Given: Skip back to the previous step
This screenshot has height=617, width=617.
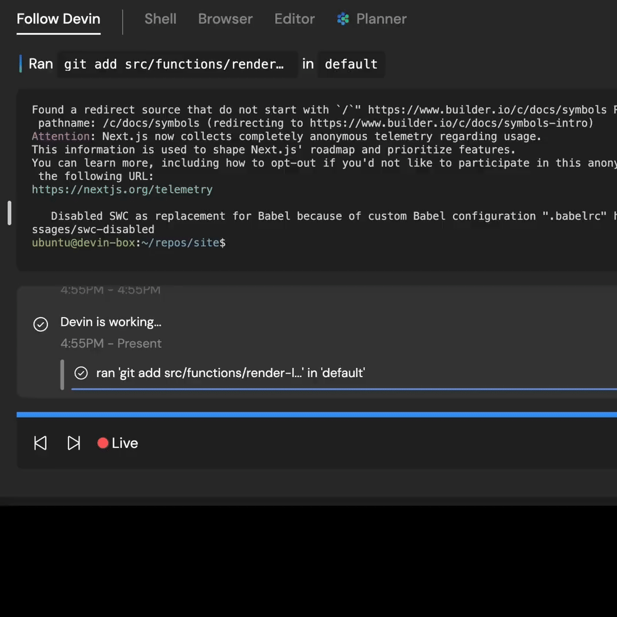Looking at the screenshot, I should [41, 443].
